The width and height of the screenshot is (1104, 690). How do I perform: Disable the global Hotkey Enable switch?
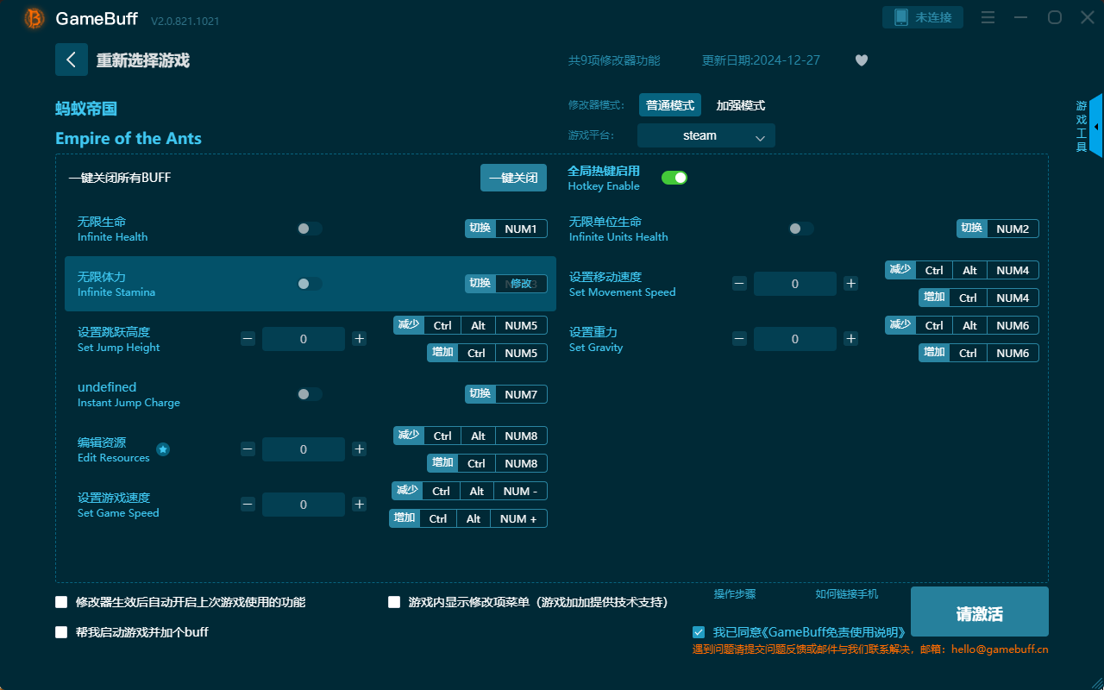pyautogui.click(x=674, y=178)
